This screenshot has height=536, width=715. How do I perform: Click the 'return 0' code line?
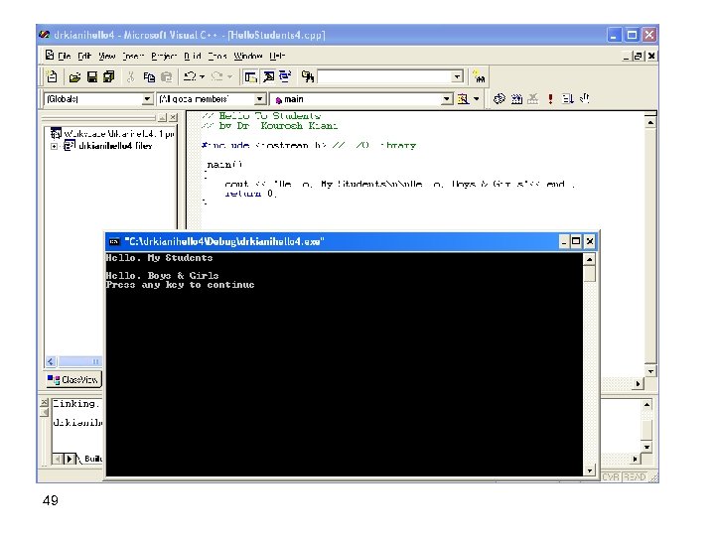point(250,194)
